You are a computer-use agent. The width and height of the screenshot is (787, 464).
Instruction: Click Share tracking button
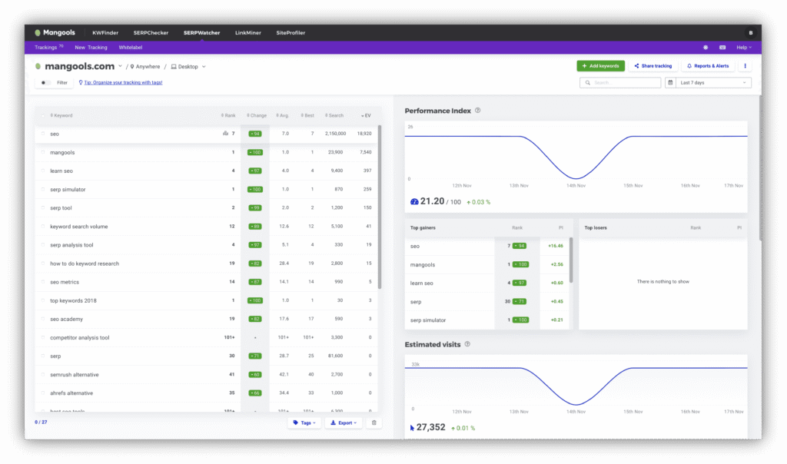tap(653, 66)
